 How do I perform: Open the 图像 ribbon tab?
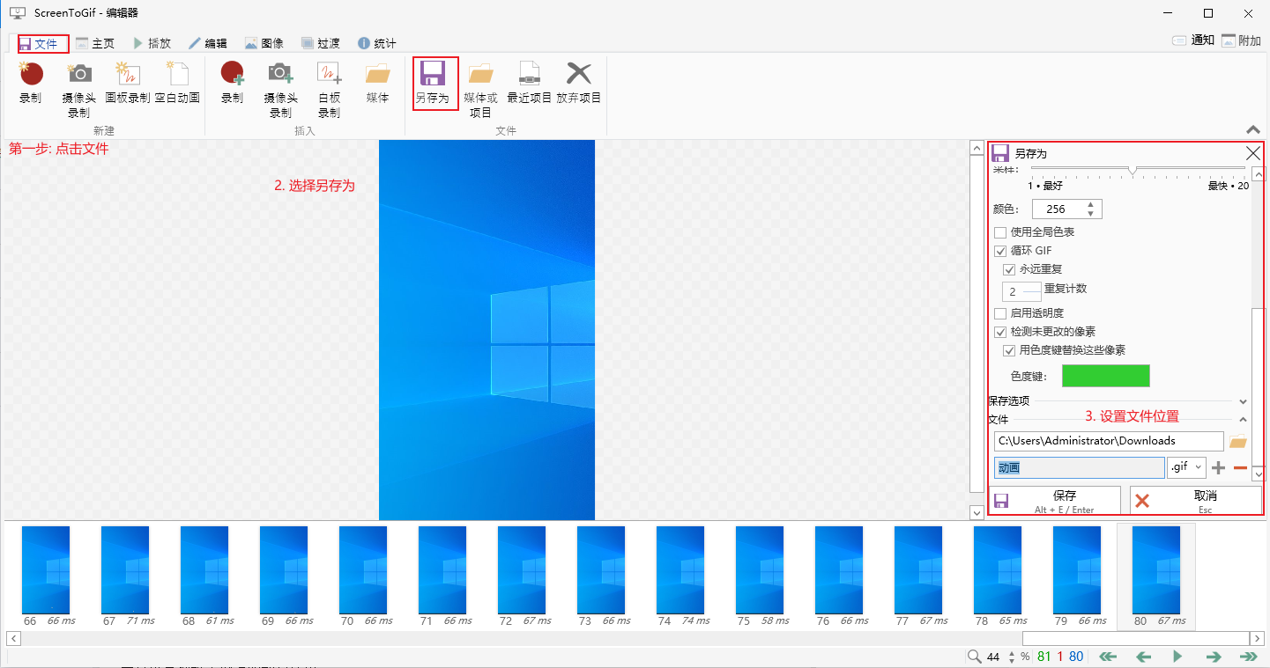[x=264, y=43]
